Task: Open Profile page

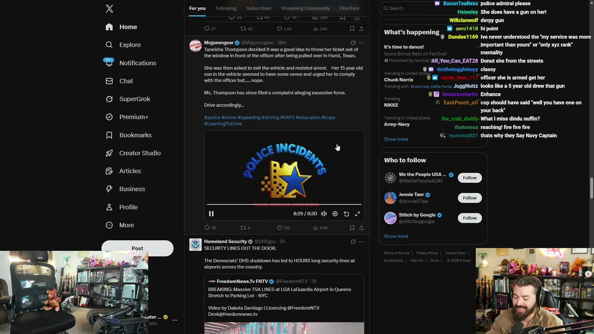Action: coord(121,207)
